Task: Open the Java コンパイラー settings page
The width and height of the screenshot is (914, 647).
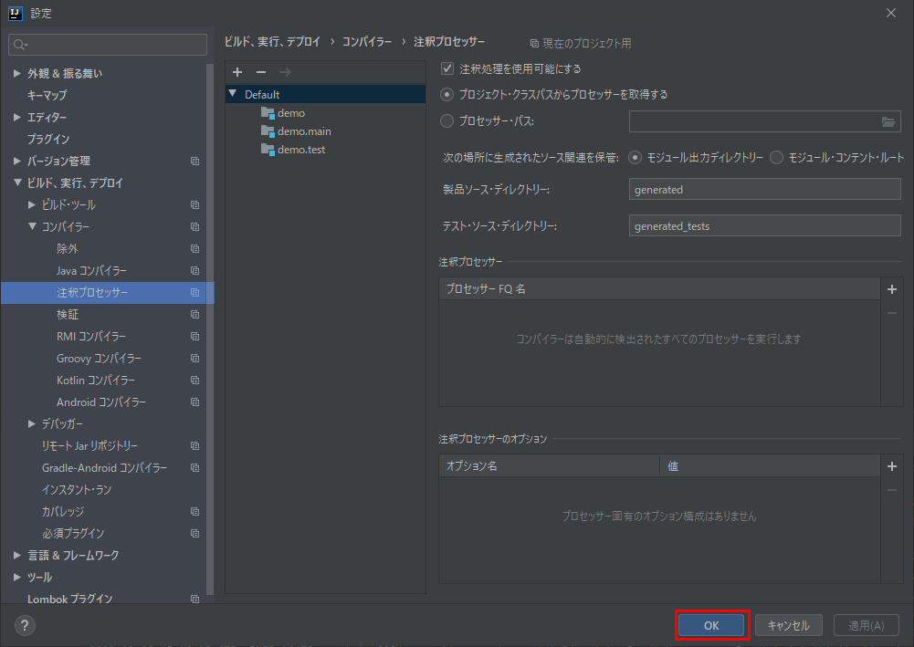Action: coord(91,271)
